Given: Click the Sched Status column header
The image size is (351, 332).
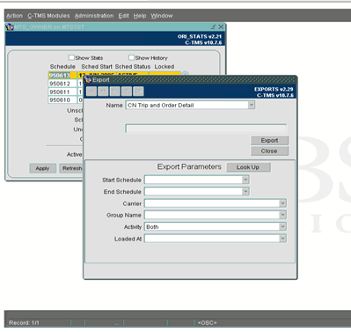Looking at the screenshot, I should point(133,67).
